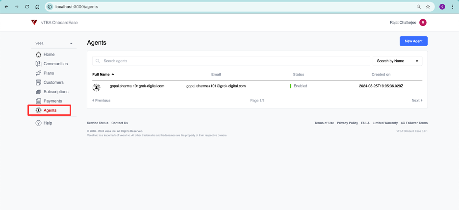459x210 pixels.
Task: View site information icon in address bar
Action: pyautogui.click(x=50, y=7)
